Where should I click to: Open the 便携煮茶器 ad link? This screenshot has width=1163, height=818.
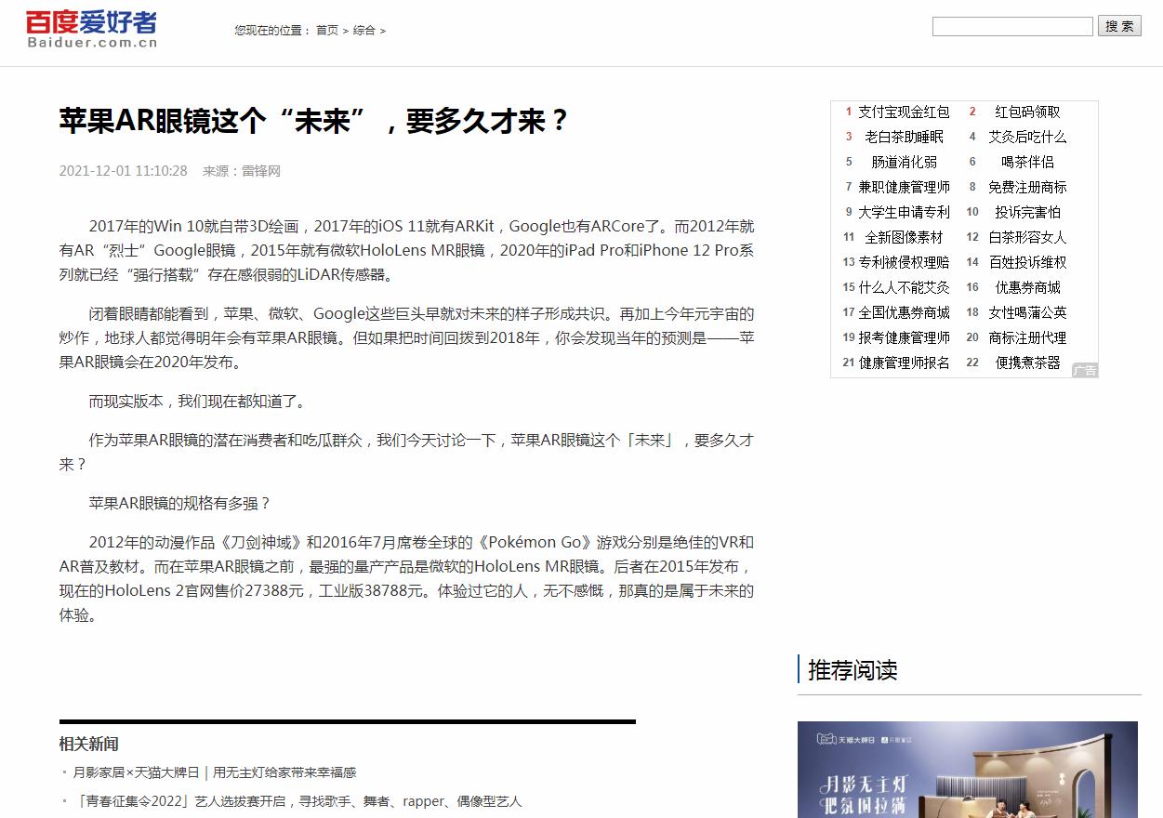point(1027,363)
